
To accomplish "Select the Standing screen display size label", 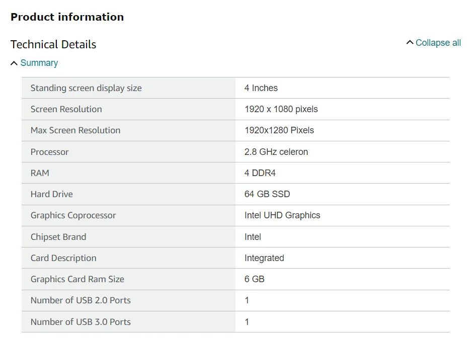I will pos(86,88).
